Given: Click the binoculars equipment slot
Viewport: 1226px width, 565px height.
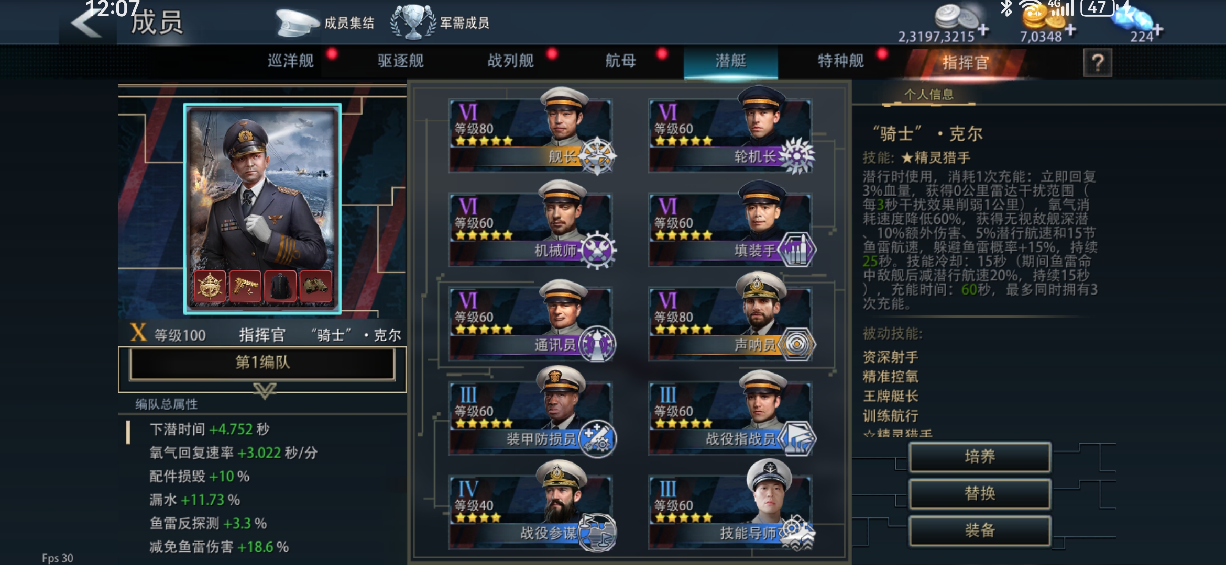Looking at the screenshot, I should 316,286.
